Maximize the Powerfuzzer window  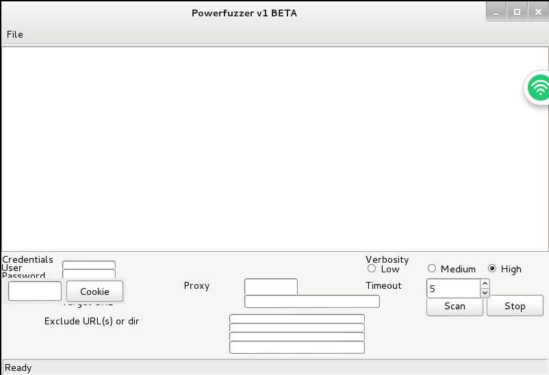[x=517, y=12]
